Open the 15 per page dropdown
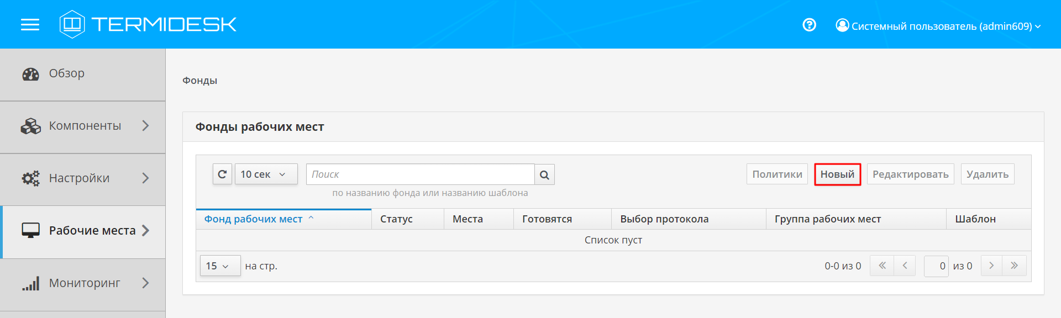Viewport: 1061px width, 318px height. point(219,266)
